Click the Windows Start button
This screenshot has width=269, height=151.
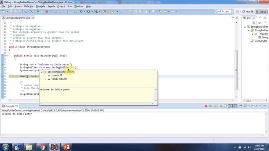5,147
